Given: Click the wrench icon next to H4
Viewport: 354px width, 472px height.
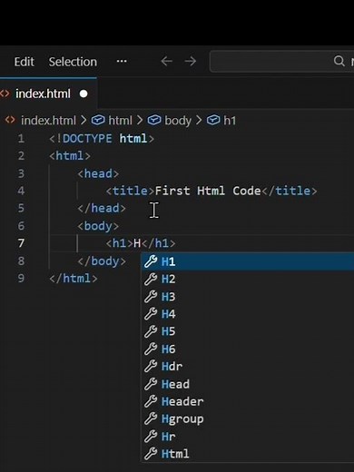Looking at the screenshot, I should [151, 314].
